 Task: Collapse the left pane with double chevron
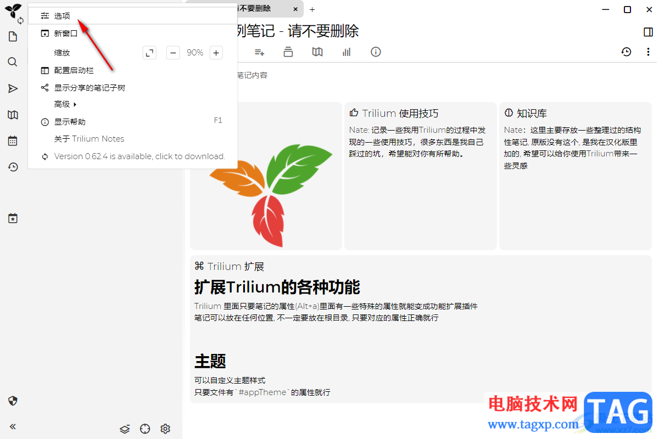[13, 426]
